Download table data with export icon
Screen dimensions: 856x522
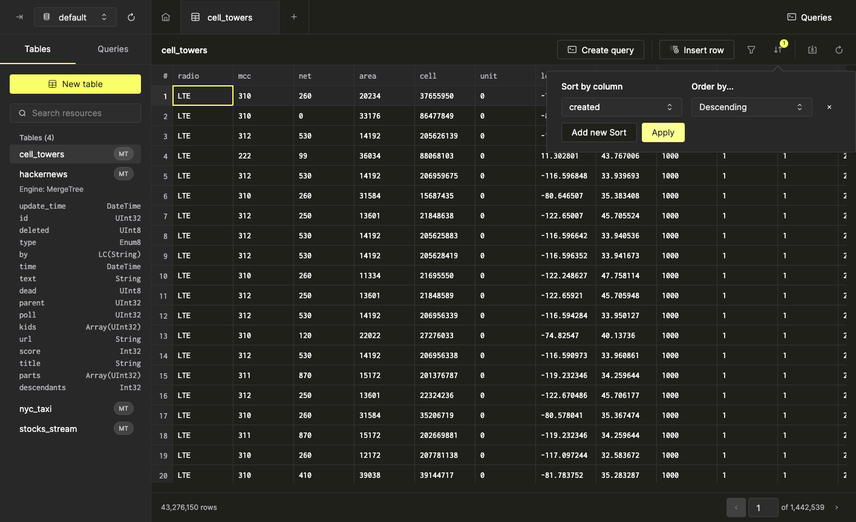(812, 50)
